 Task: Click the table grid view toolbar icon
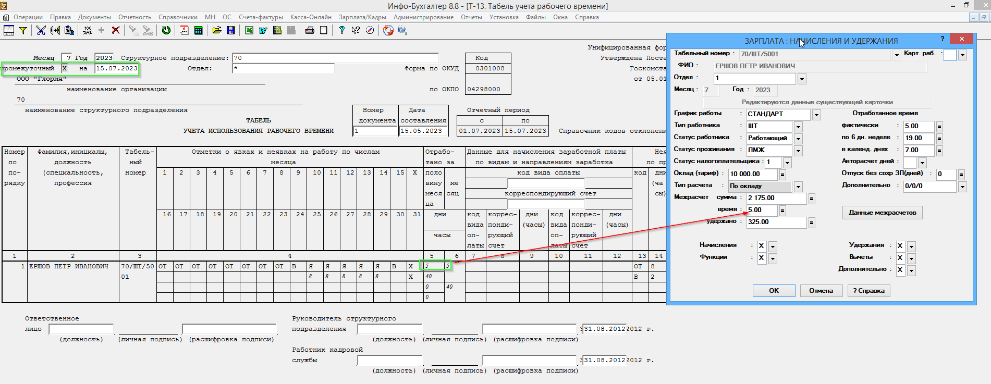[9, 30]
